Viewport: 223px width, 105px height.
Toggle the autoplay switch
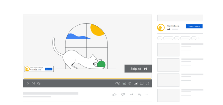tap(118, 83)
